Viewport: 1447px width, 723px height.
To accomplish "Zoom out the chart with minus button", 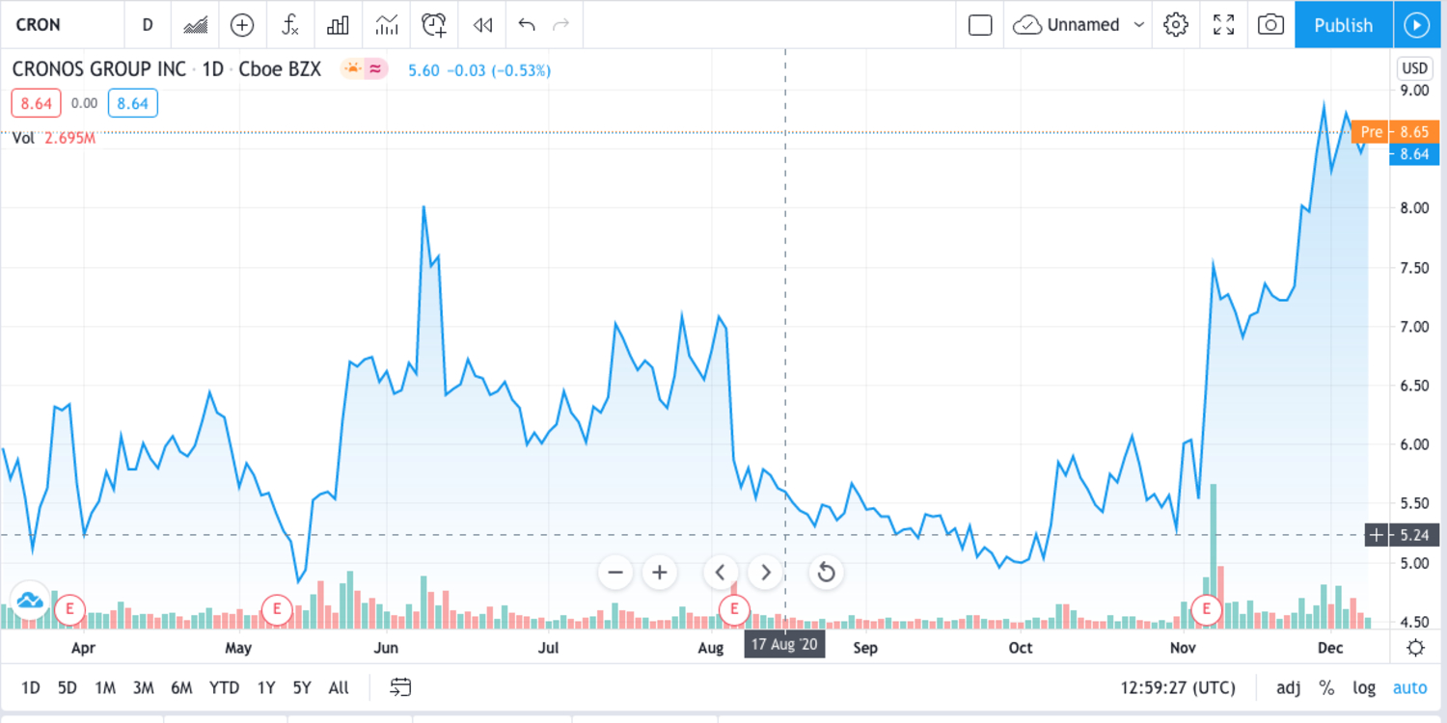I will 615,573.
